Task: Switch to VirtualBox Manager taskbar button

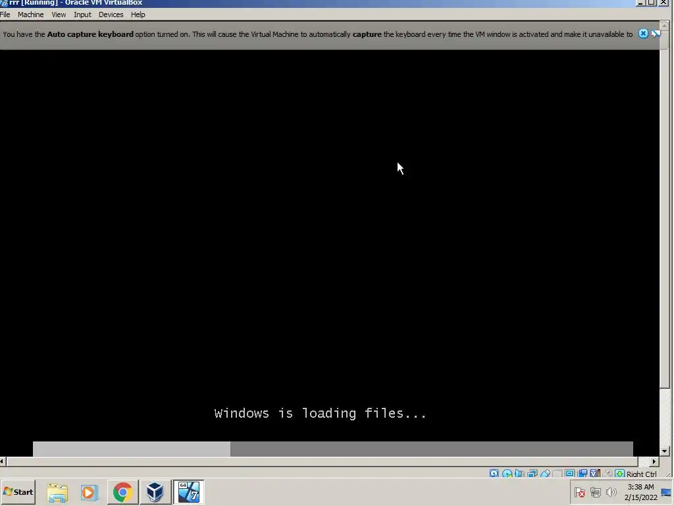Action: click(155, 492)
